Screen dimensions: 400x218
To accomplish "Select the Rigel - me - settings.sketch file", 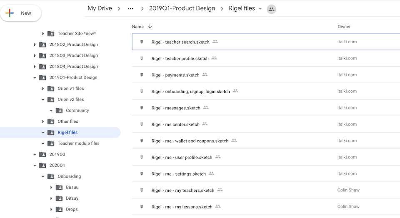I will pos(178,174).
